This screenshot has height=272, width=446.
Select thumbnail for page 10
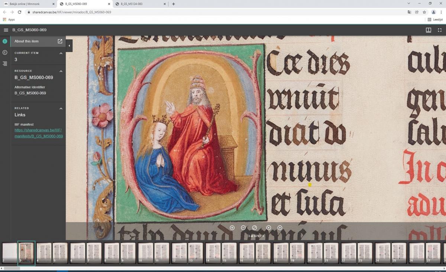coord(145,253)
